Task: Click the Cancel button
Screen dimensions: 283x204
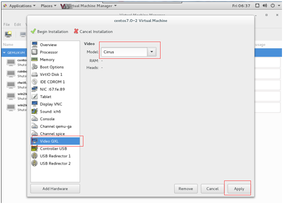Action: pos(213,189)
